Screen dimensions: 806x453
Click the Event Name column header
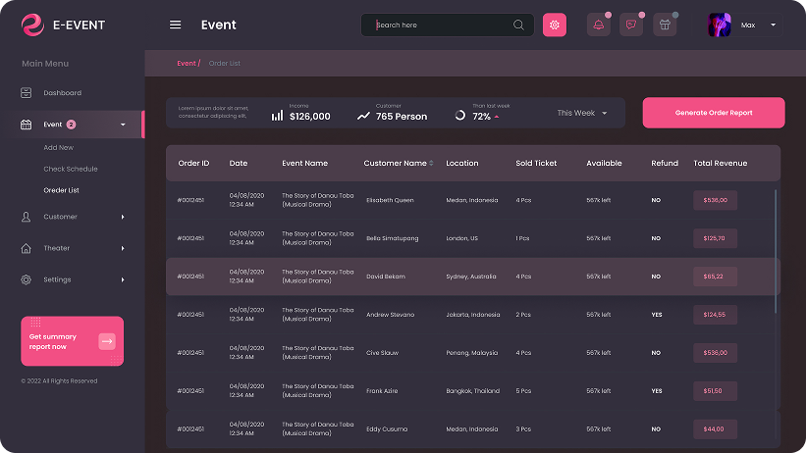304,164
